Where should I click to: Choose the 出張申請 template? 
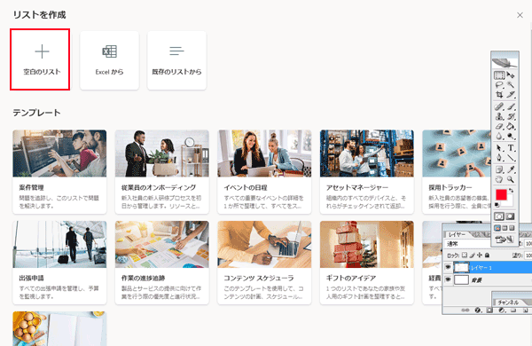59,263
